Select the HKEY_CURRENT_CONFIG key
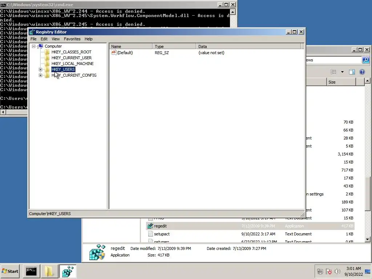Viewport: 372px width, 279px height. pos(74,75)
